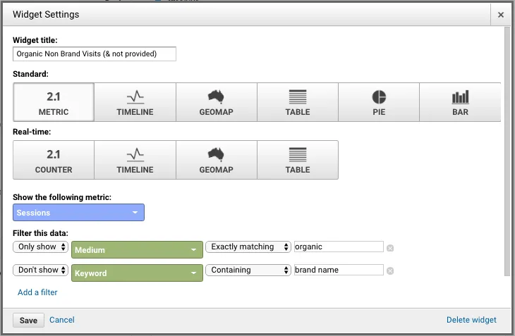This screenshot has width=515, height=336.
Task: Click the dialog vertical scrollbar
Action: click(x=507, y=151)
